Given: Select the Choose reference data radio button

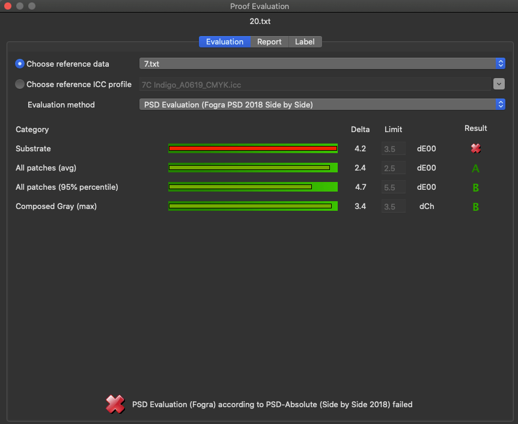Looking at the screenshot, I should click(x=20, y=64).
